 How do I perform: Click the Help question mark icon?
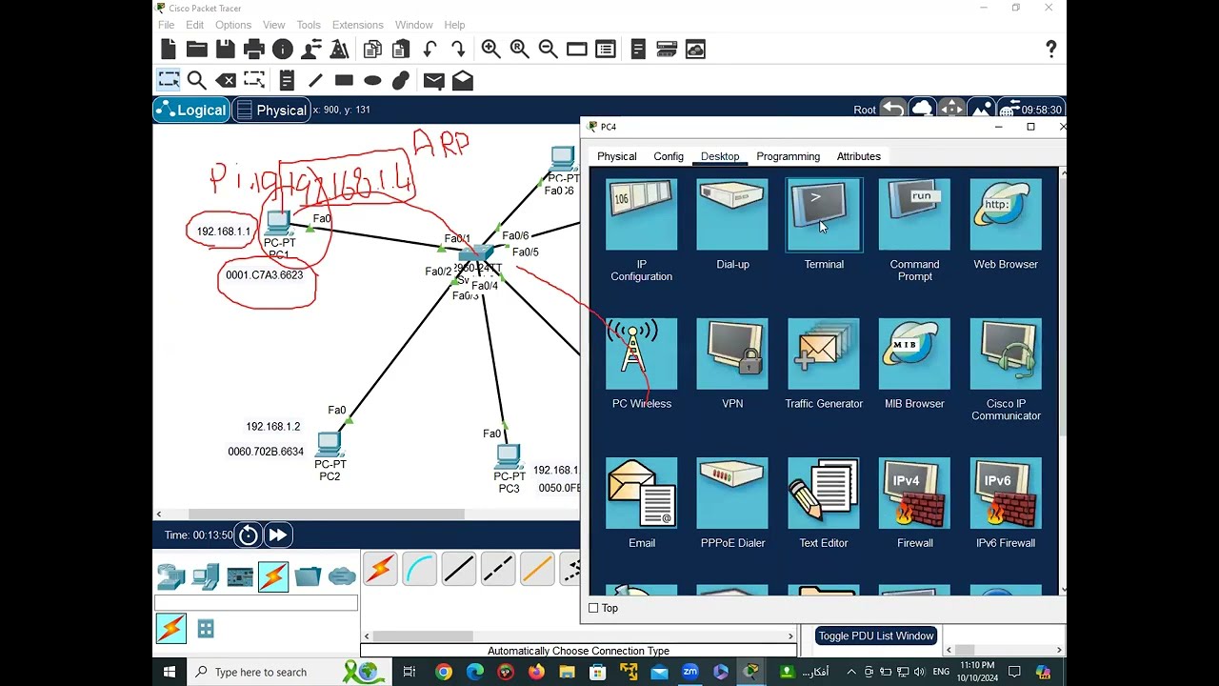pos(1050,50)
